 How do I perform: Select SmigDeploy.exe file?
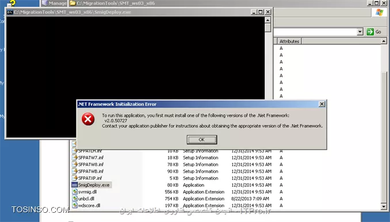point(94,185)
